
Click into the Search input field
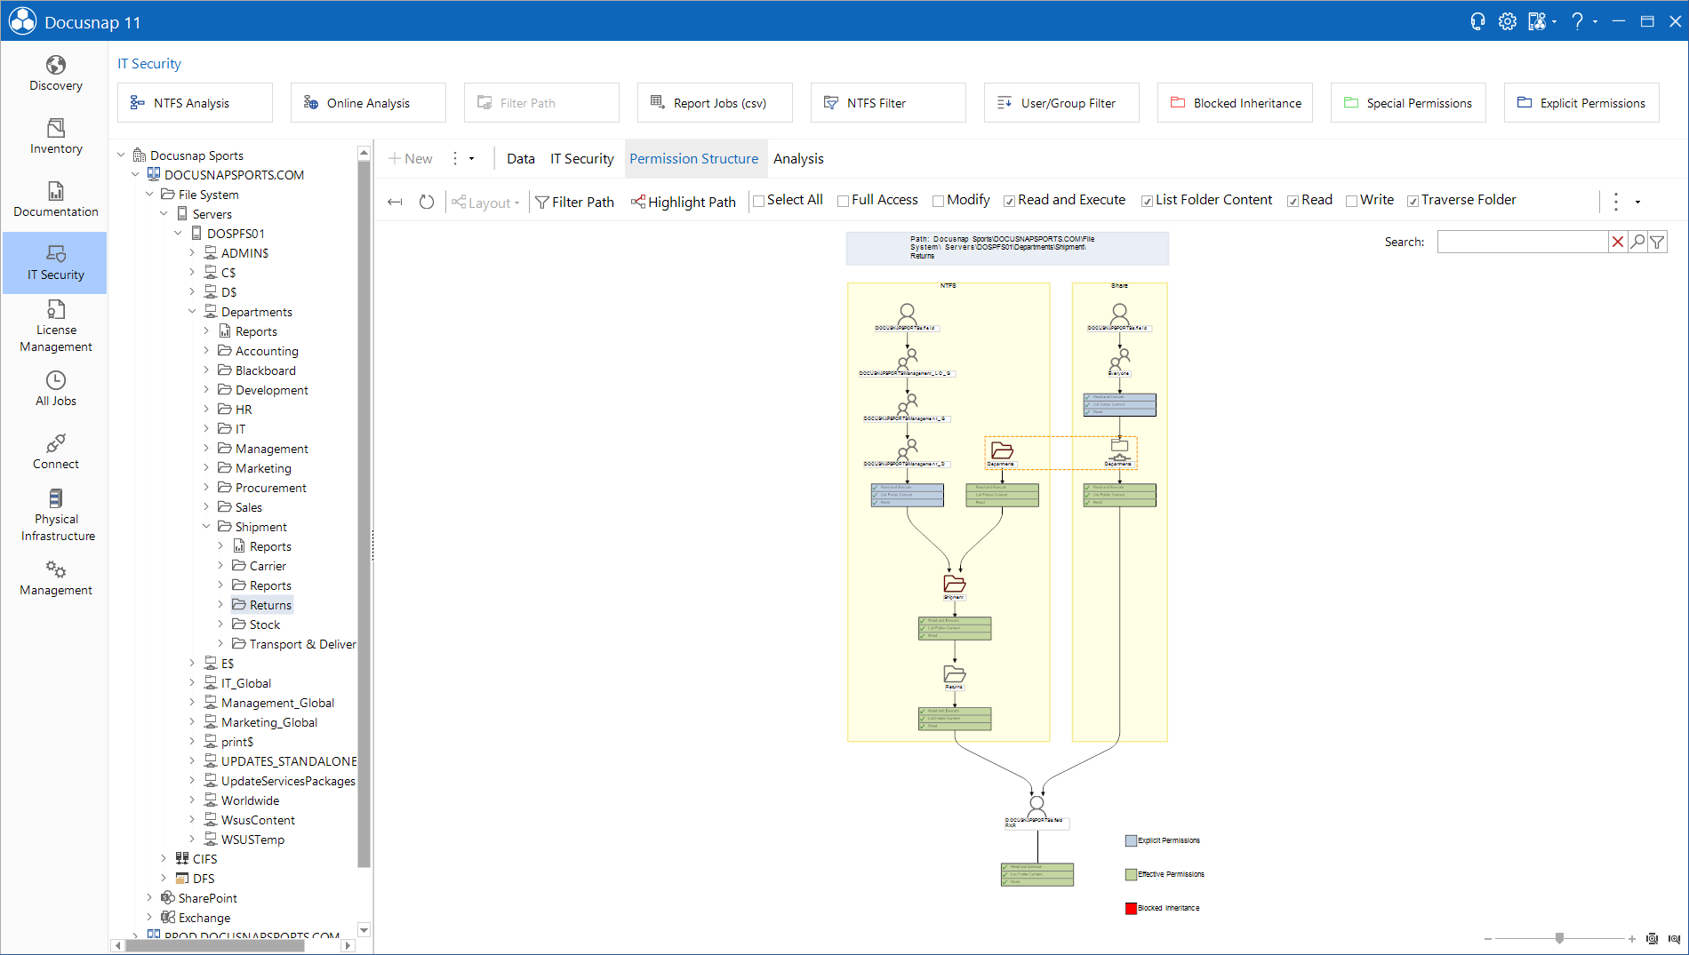pyautogui.click(x=1523, y=242)
